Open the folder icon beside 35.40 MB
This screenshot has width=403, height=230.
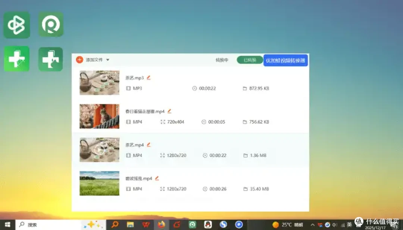tap(246, 189)
